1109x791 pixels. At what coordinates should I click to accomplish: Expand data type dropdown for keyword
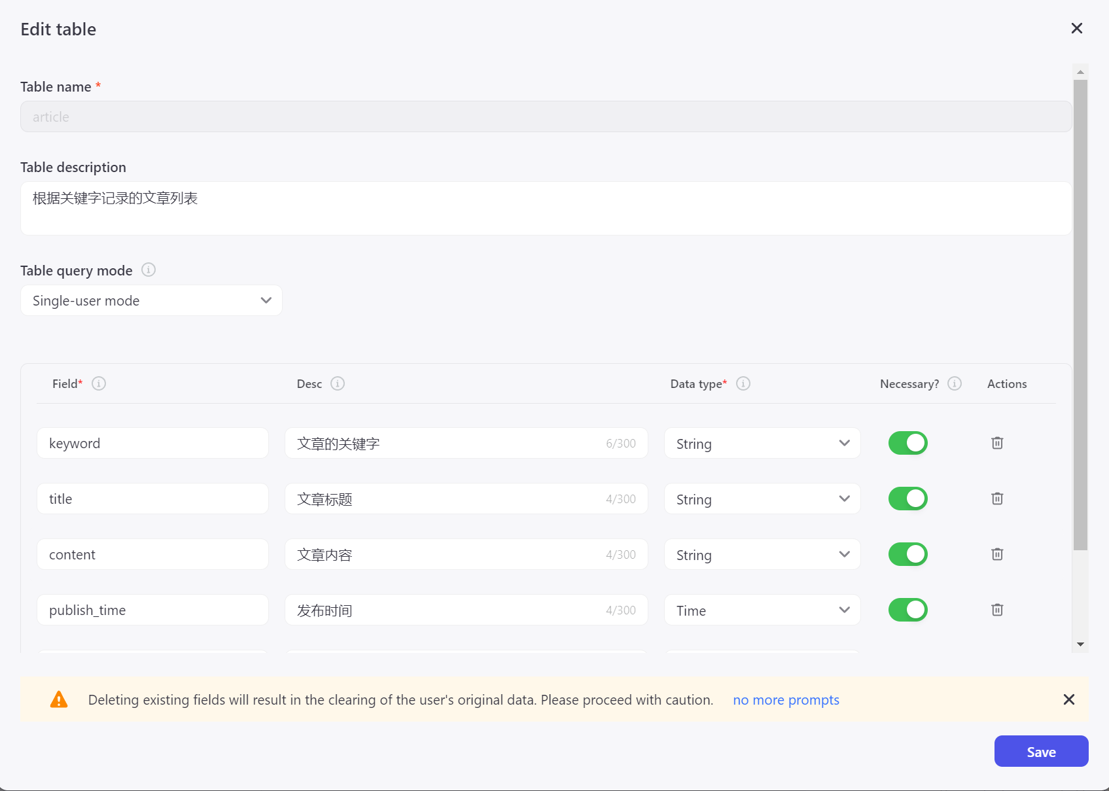click(762, 444)
